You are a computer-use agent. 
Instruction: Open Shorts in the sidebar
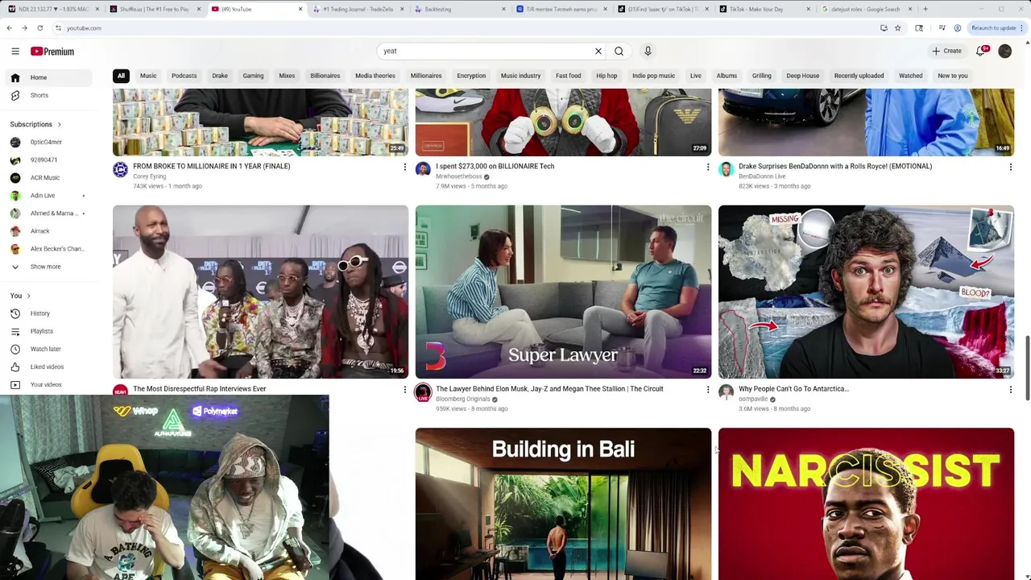pyautogui.click(x=50, y=95)
